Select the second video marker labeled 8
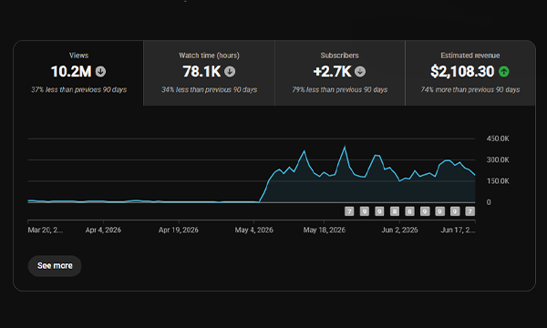 coord(409,211)
